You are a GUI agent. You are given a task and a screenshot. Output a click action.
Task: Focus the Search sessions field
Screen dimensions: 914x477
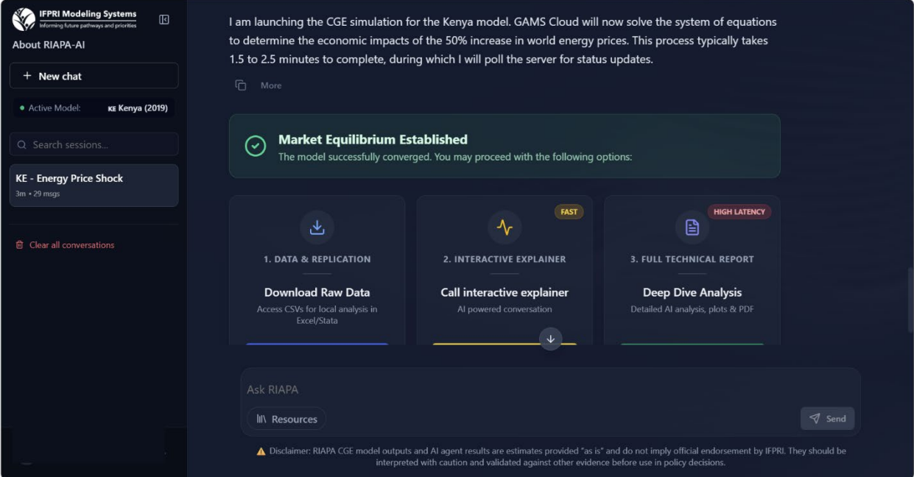[94, 145]
